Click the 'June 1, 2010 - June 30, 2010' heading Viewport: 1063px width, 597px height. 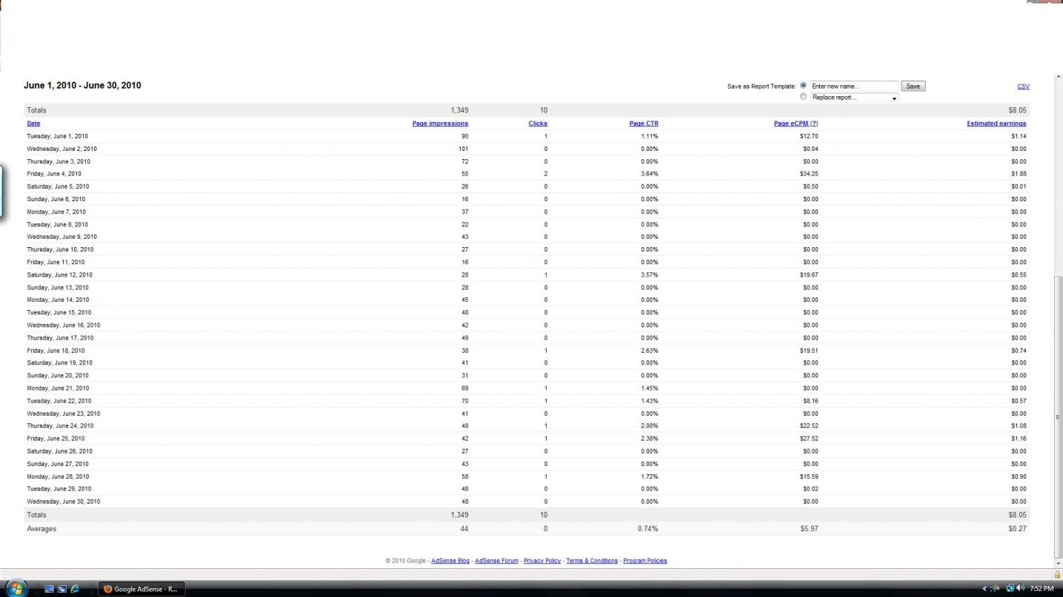(82, 86)
